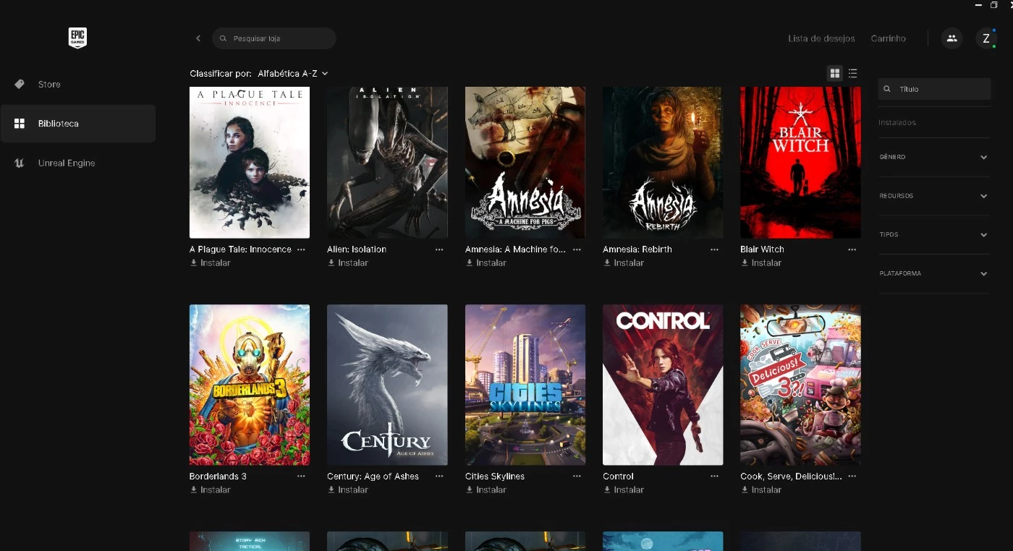The image size is (1013, 551).
Task: Expand the GÊNERO filter
Action: tap(933, 157)
